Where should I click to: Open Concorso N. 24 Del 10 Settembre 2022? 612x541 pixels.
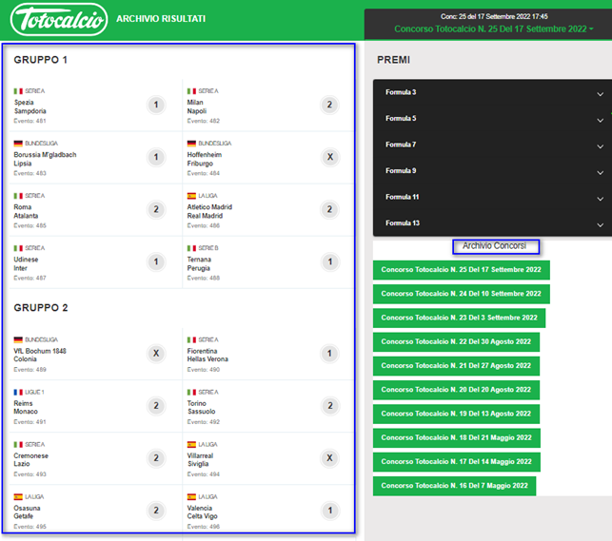[461, 294]
